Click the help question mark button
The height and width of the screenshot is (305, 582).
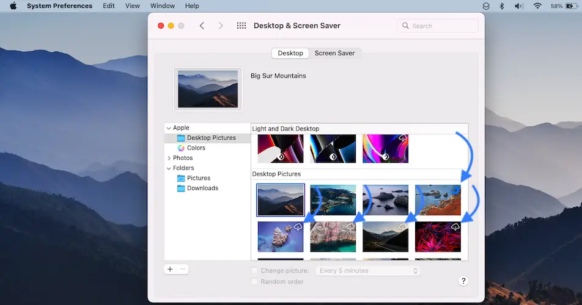[x=463, y=281]
